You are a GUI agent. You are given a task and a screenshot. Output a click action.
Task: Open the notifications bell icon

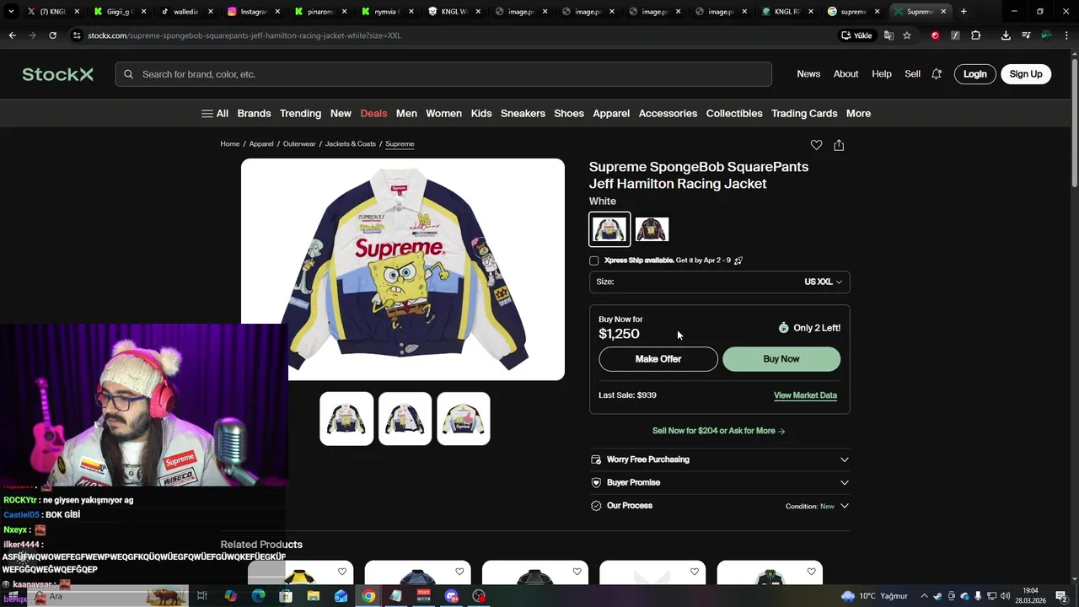pyautogui.click(x=936, y=74)
